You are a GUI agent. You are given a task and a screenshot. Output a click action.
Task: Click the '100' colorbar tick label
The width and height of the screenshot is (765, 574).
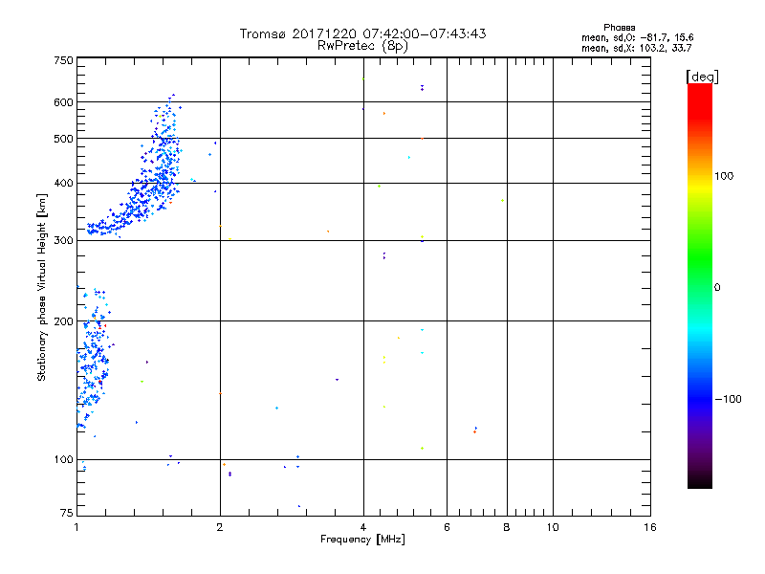pos(724,176)
